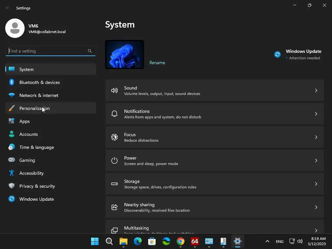Click the Accessibility figure icon
Viewport: 332px width, 249px height.
(12, 173)
